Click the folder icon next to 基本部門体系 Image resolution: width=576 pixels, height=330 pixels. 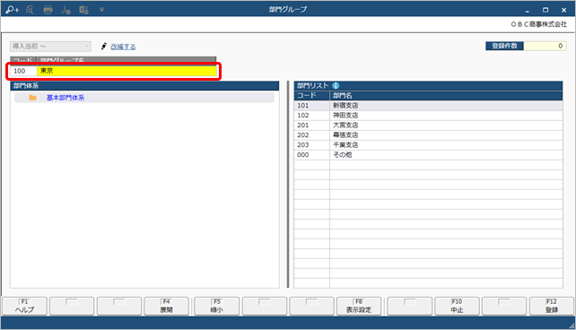32,98
